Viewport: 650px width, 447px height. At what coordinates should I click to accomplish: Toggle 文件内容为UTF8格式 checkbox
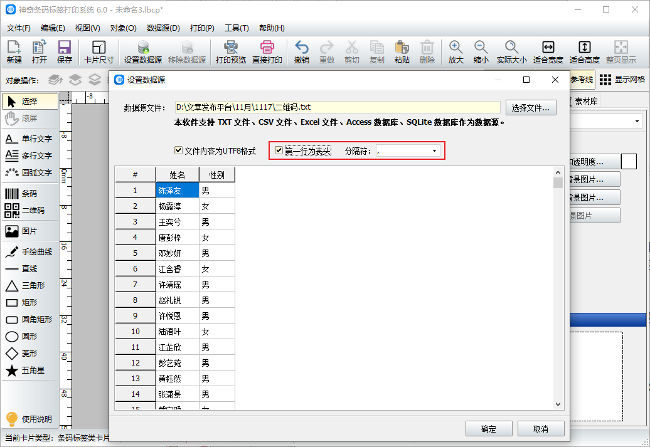[x=178, y=150]
